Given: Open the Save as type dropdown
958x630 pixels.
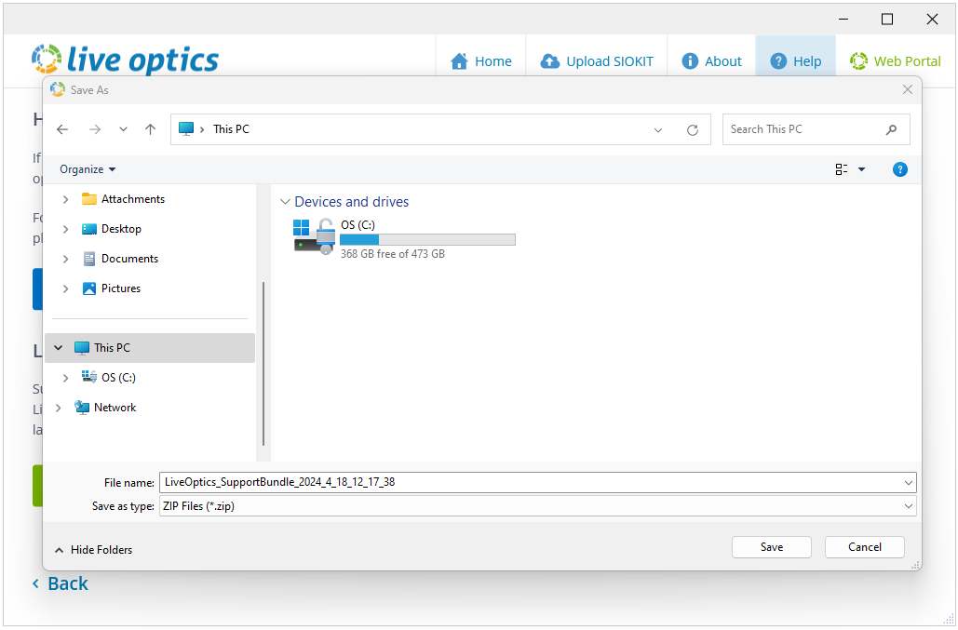Looking at the screenshot, I should [x=909, y=505].
